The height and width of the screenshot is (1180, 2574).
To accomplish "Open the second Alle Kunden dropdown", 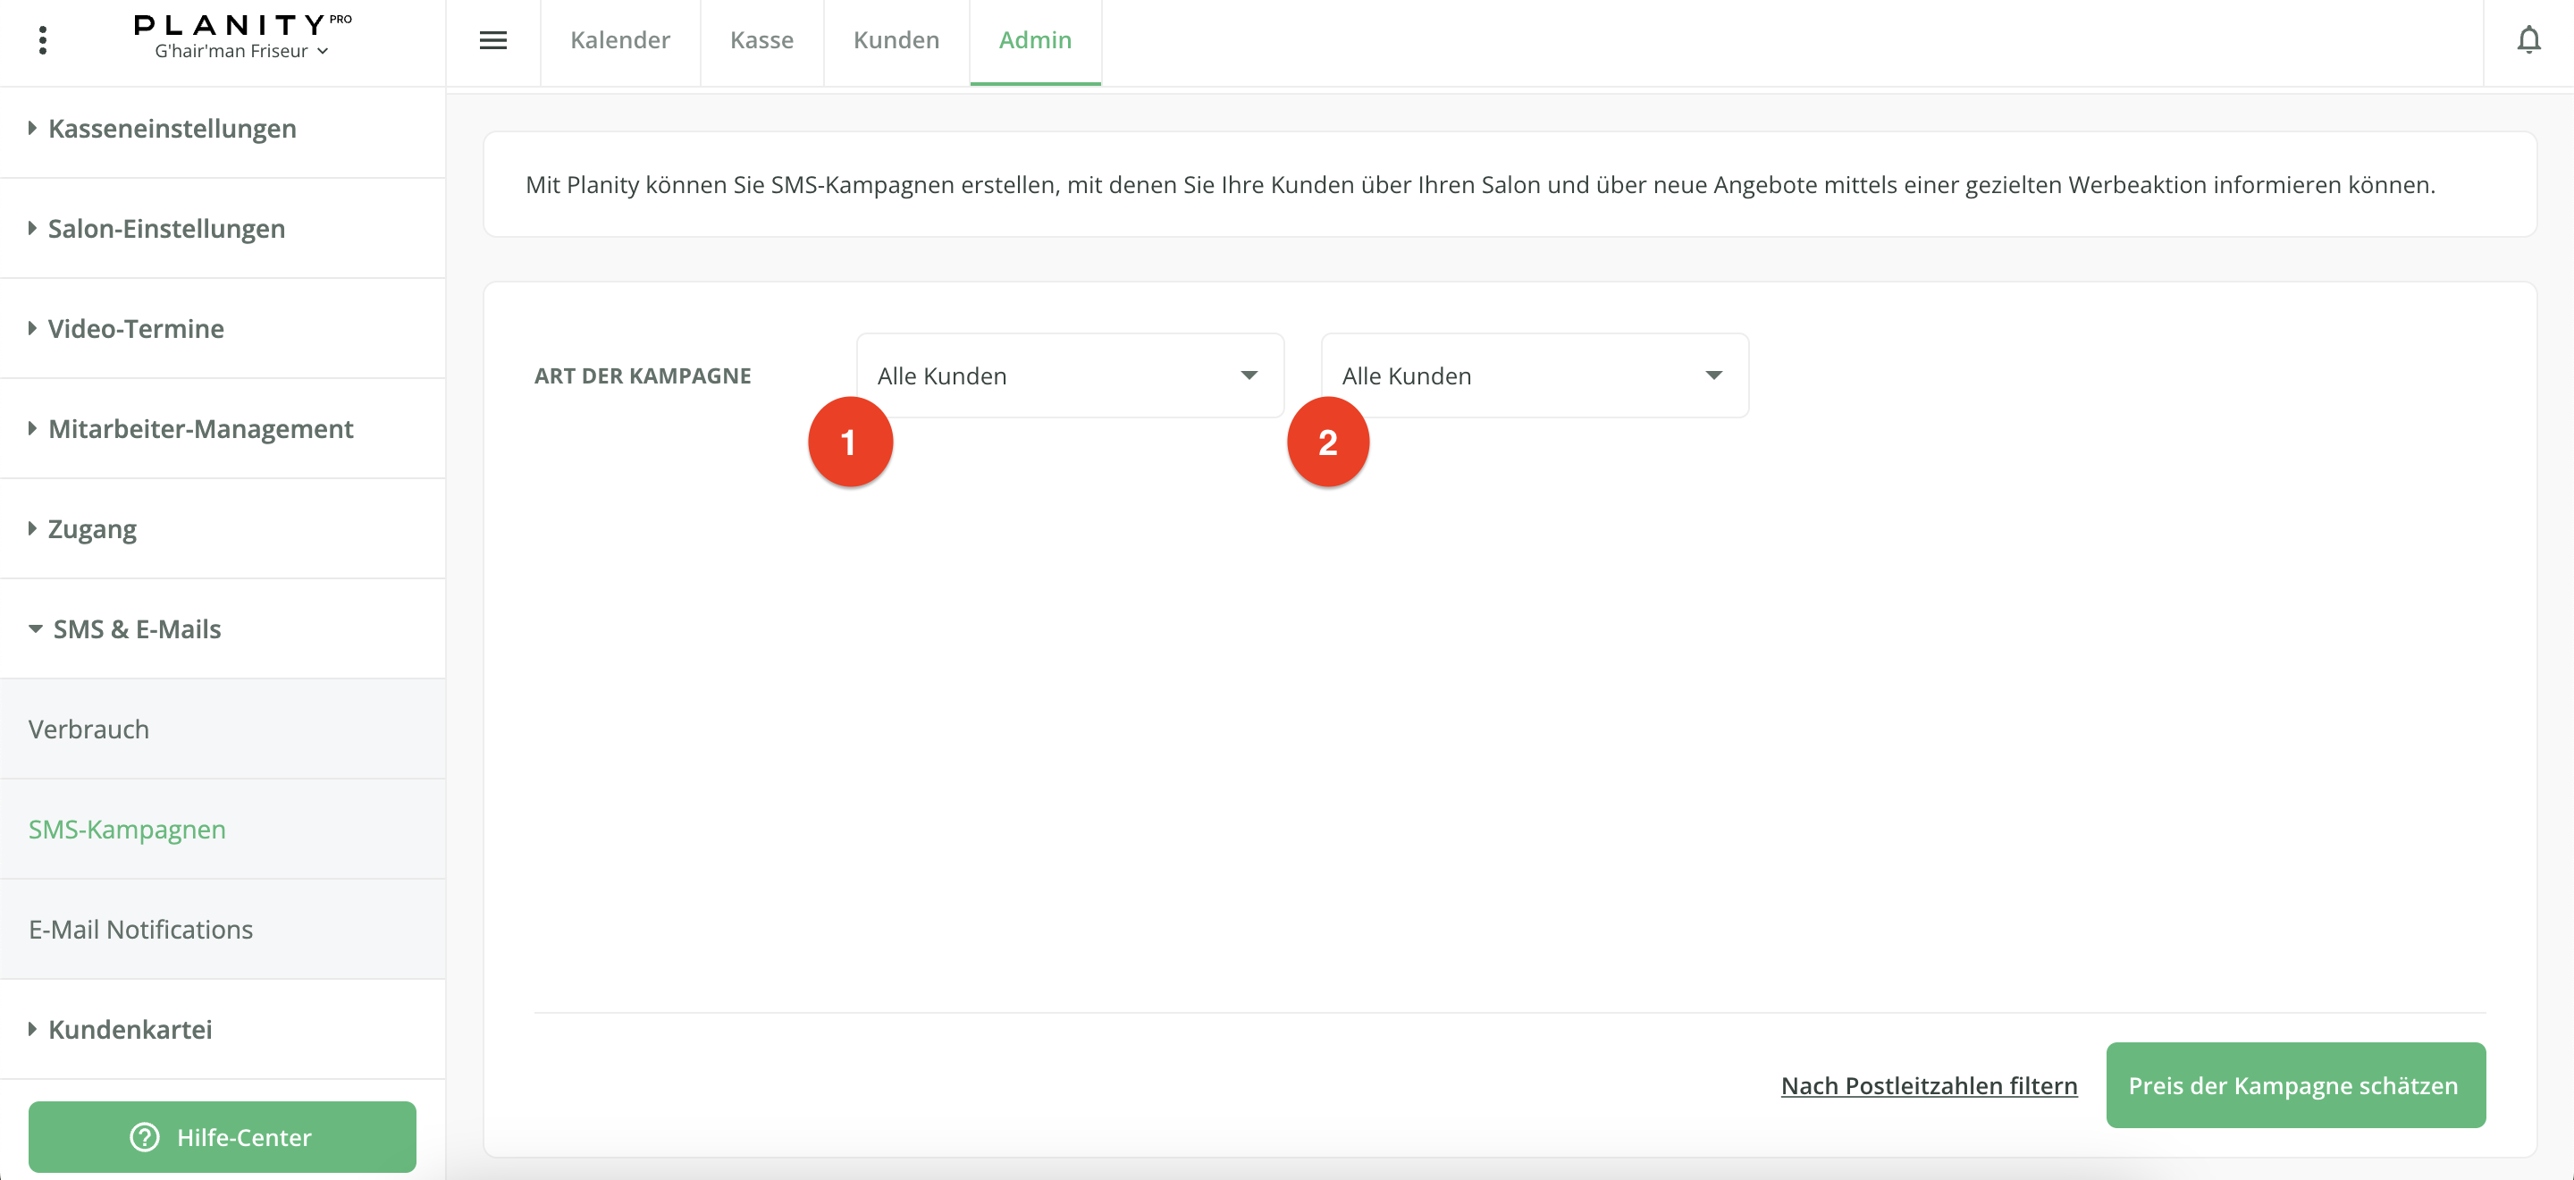I will click(1533, 375).
